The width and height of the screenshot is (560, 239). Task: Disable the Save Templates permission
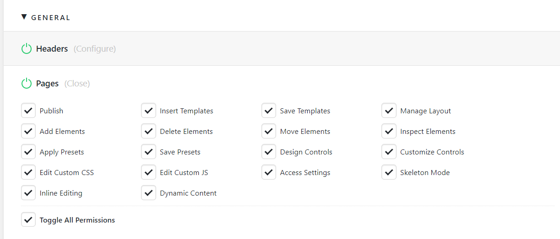(269, 111)
